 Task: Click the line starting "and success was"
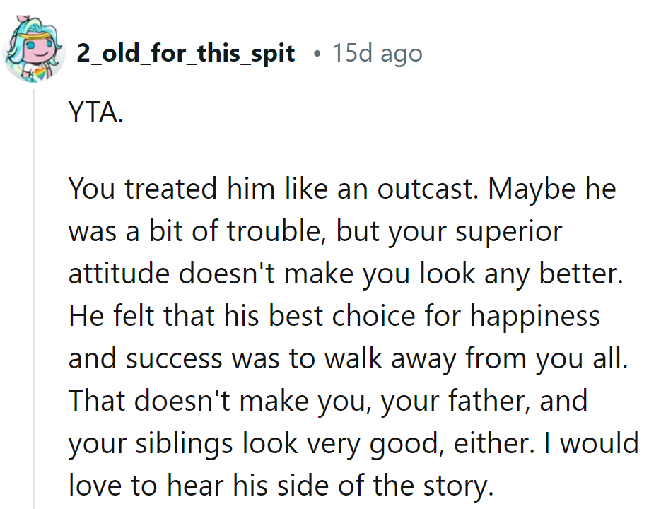348,359
